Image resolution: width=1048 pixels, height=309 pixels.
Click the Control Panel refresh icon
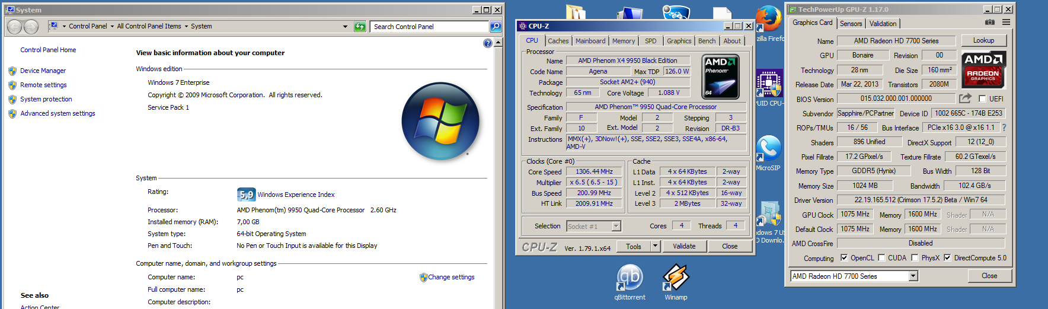[360, 27]
